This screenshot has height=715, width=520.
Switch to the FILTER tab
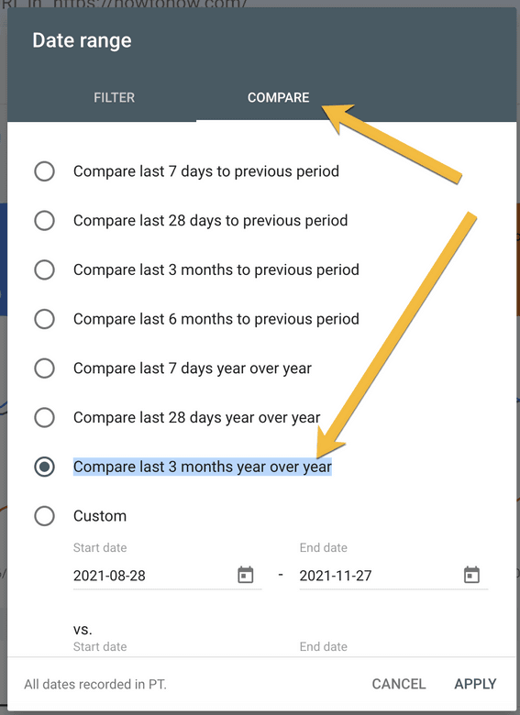point(114,97)
